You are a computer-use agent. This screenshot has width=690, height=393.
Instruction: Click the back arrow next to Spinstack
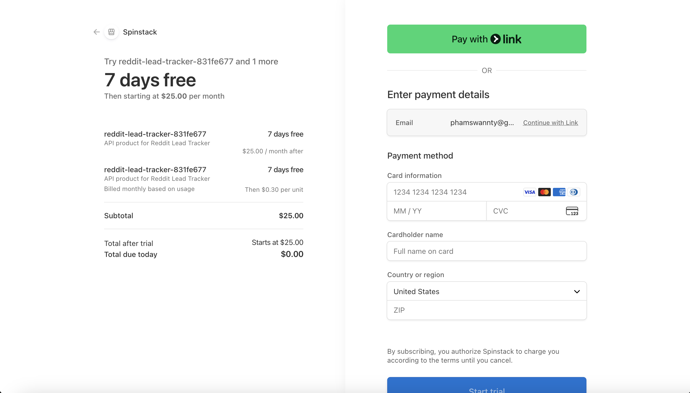pos(96,32)
